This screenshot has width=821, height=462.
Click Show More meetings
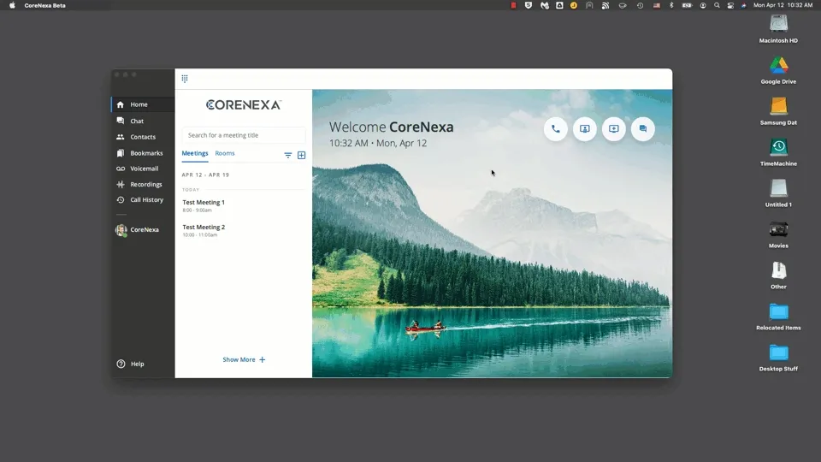[x=244, y=360]
